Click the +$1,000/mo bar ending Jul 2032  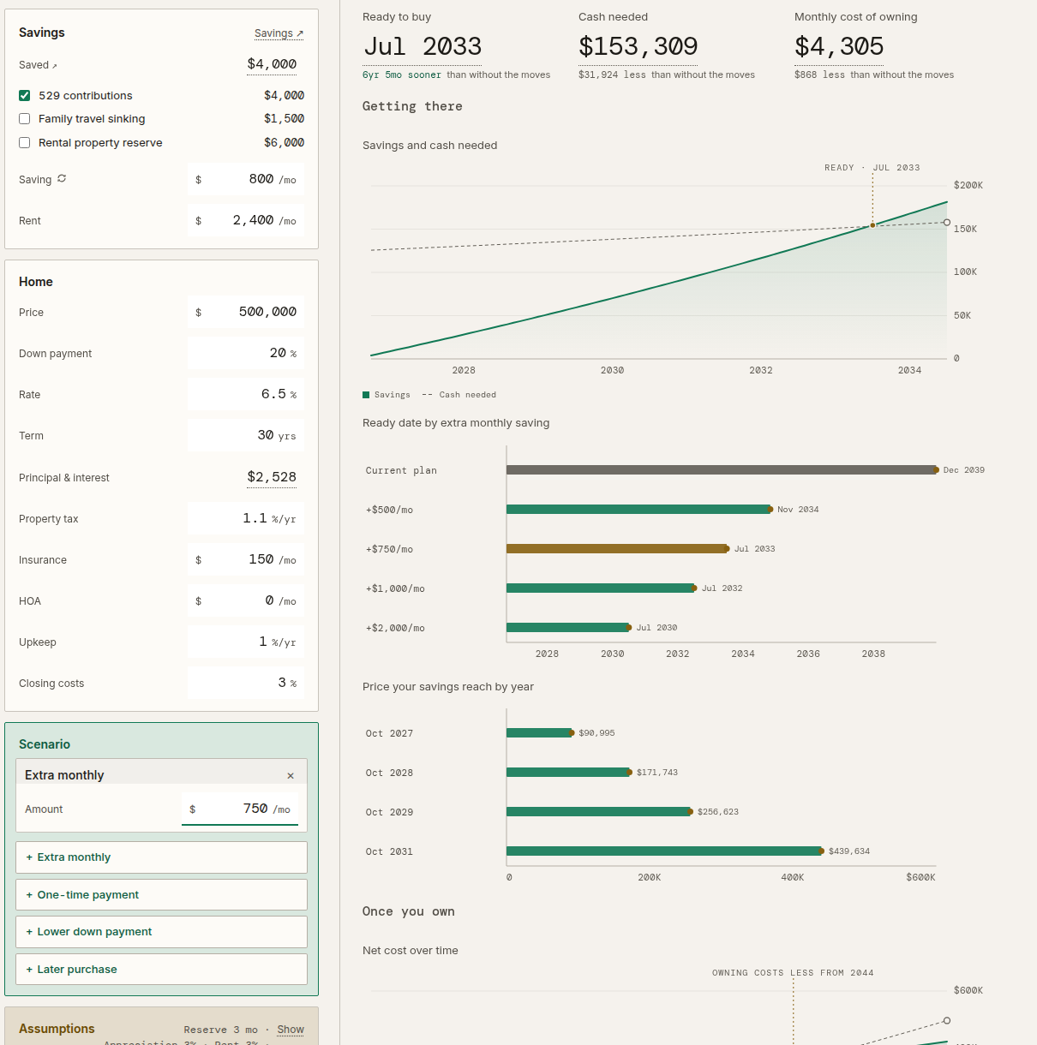[601, 588]
